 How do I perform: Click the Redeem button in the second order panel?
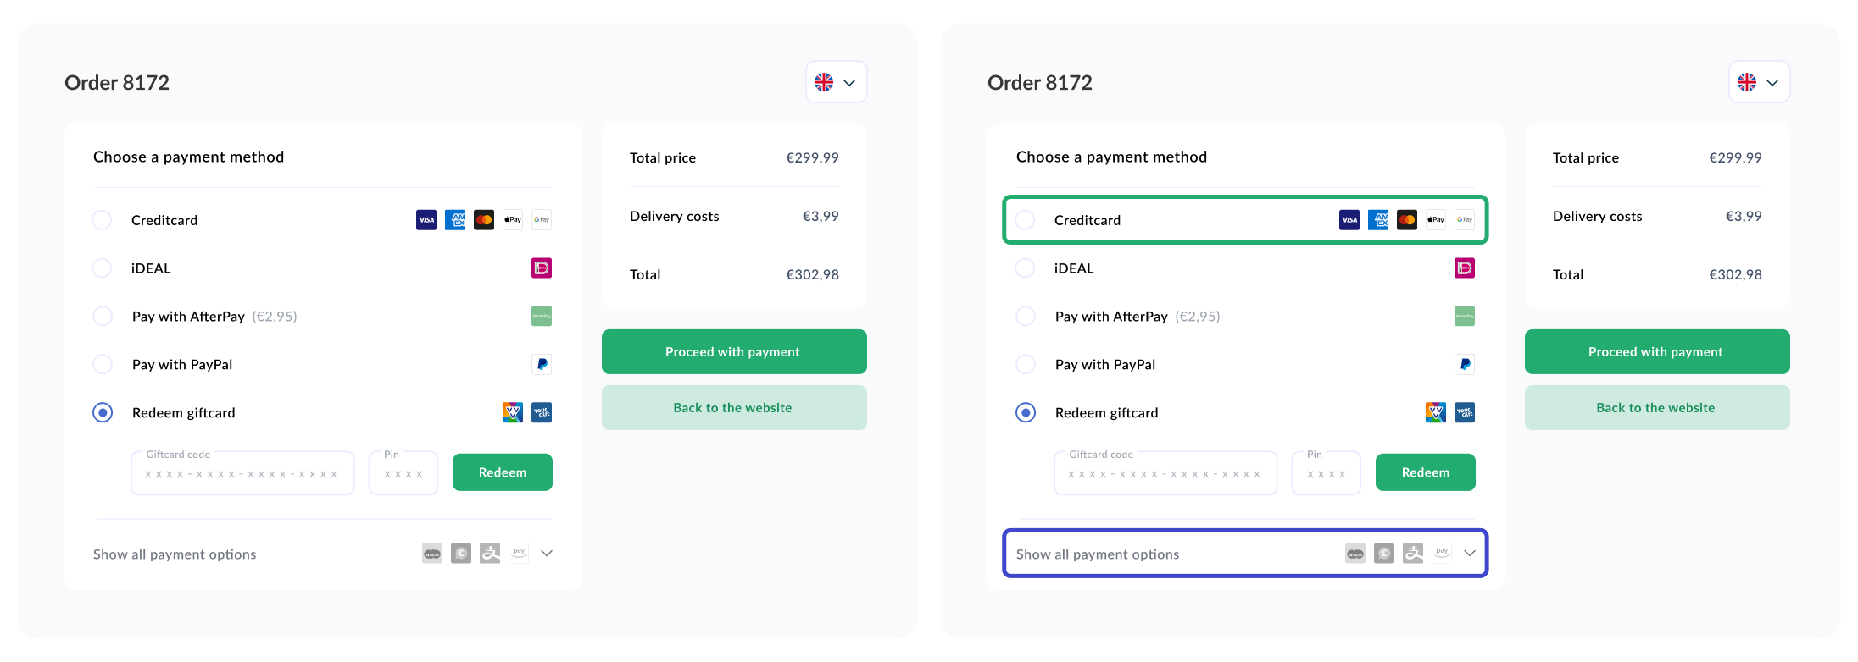[x=1426, y=472]
